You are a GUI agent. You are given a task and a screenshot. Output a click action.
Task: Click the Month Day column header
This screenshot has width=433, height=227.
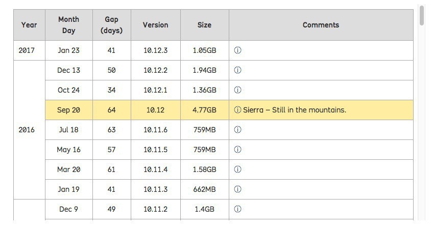point(68,25)
